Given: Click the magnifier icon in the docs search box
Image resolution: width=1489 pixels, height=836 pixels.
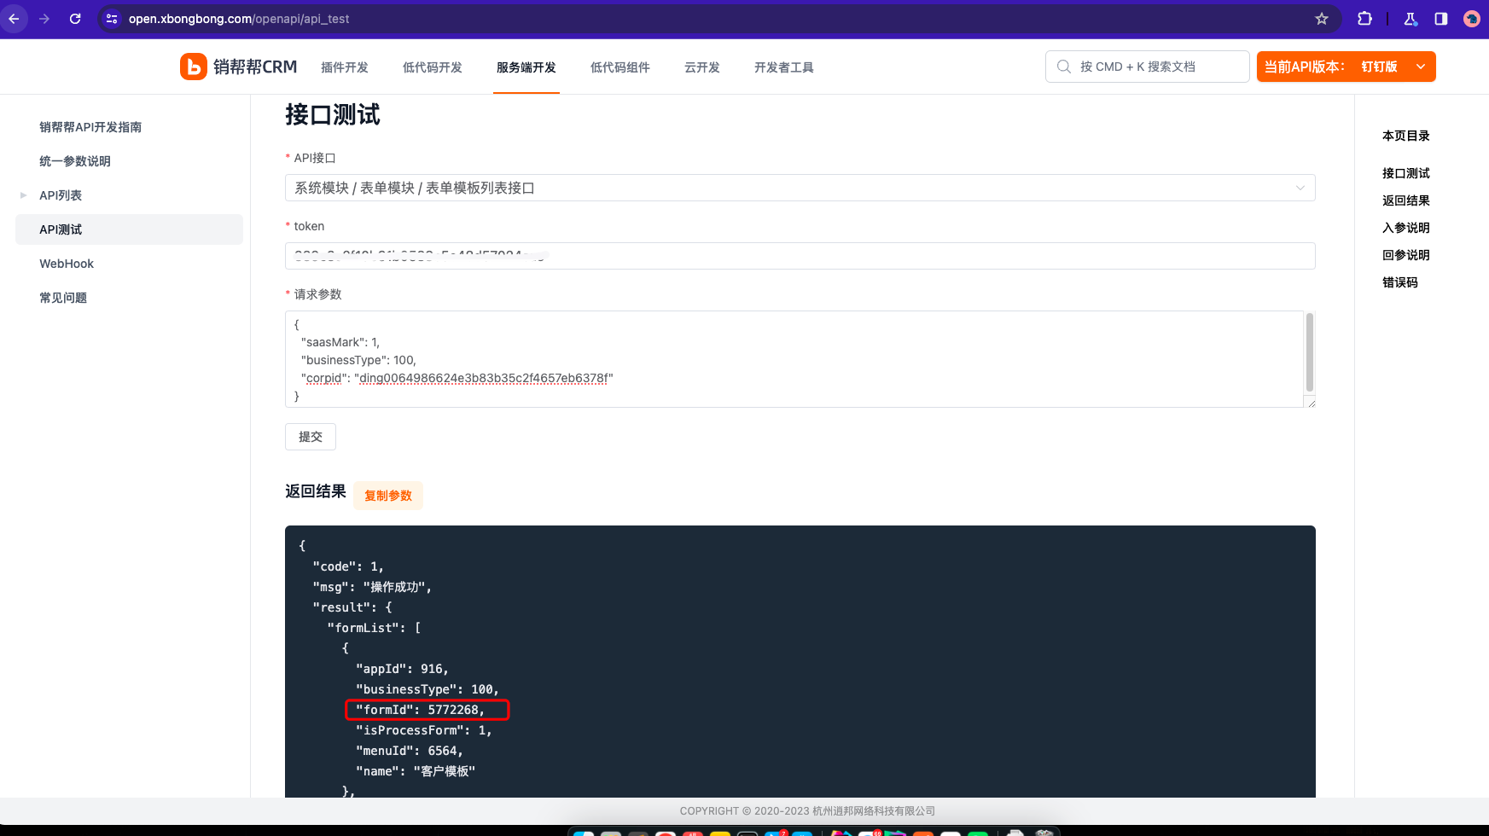Looking at the screenshot, I should tap(1063, 66).
